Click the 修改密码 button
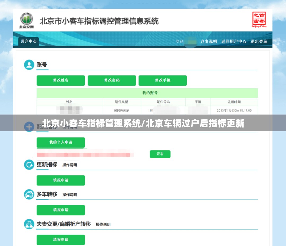This screenshot has height=246, width=286. (112, 80)
